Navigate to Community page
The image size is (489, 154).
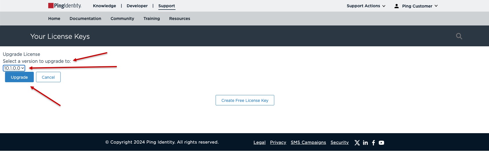(x=122, y=19)
